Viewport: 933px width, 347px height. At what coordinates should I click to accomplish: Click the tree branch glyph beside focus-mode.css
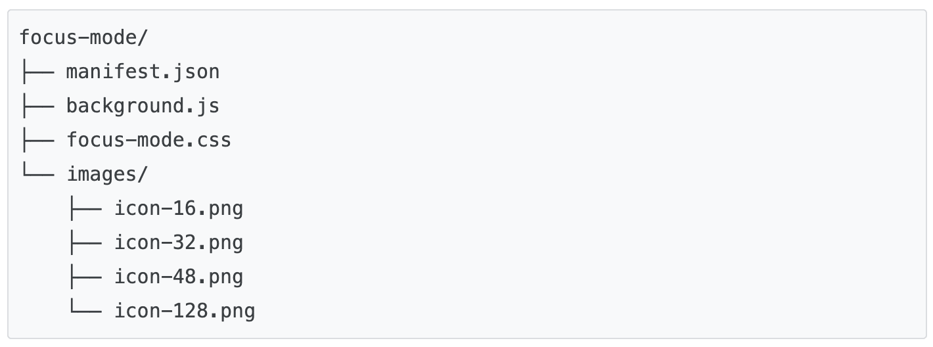(x=36, y=140)
